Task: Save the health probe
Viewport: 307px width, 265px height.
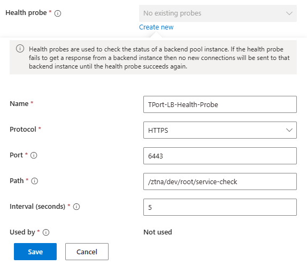Action: [x=35, y=252]
